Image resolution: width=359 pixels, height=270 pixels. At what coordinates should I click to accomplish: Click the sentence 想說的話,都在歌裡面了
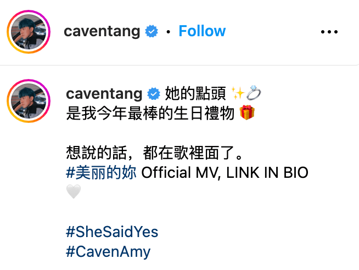tap(154, 153)
